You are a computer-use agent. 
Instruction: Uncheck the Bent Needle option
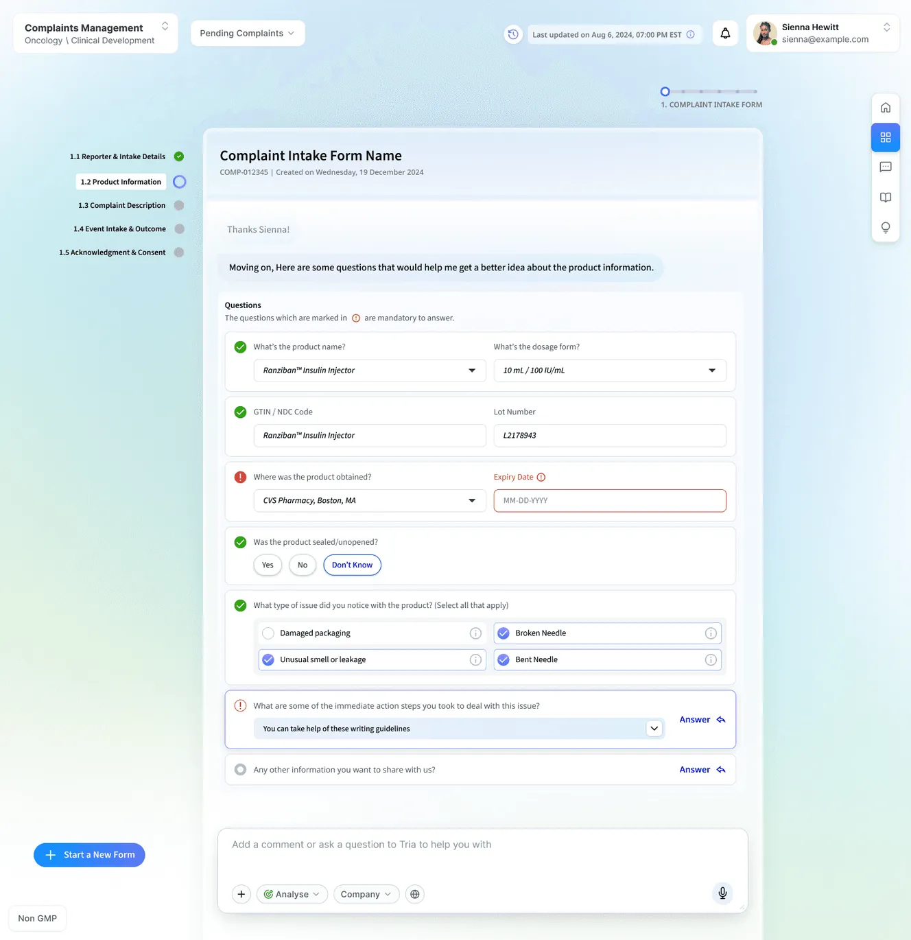(x=504, y=660)
